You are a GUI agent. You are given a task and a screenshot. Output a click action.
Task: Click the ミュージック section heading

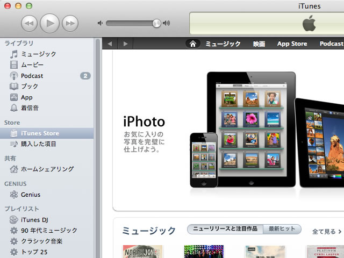coord(149,231)
